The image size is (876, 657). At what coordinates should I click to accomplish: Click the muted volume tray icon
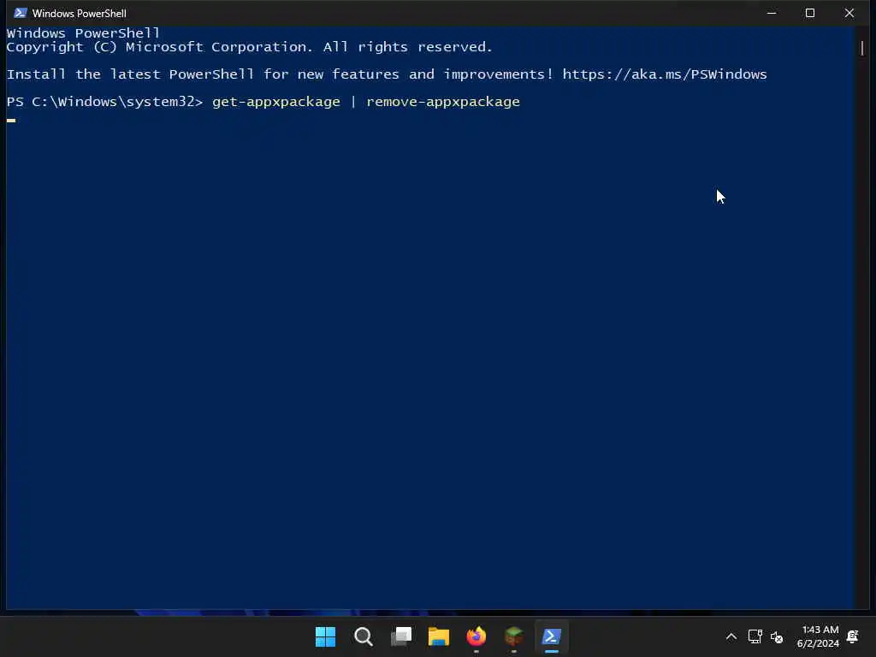777,636
